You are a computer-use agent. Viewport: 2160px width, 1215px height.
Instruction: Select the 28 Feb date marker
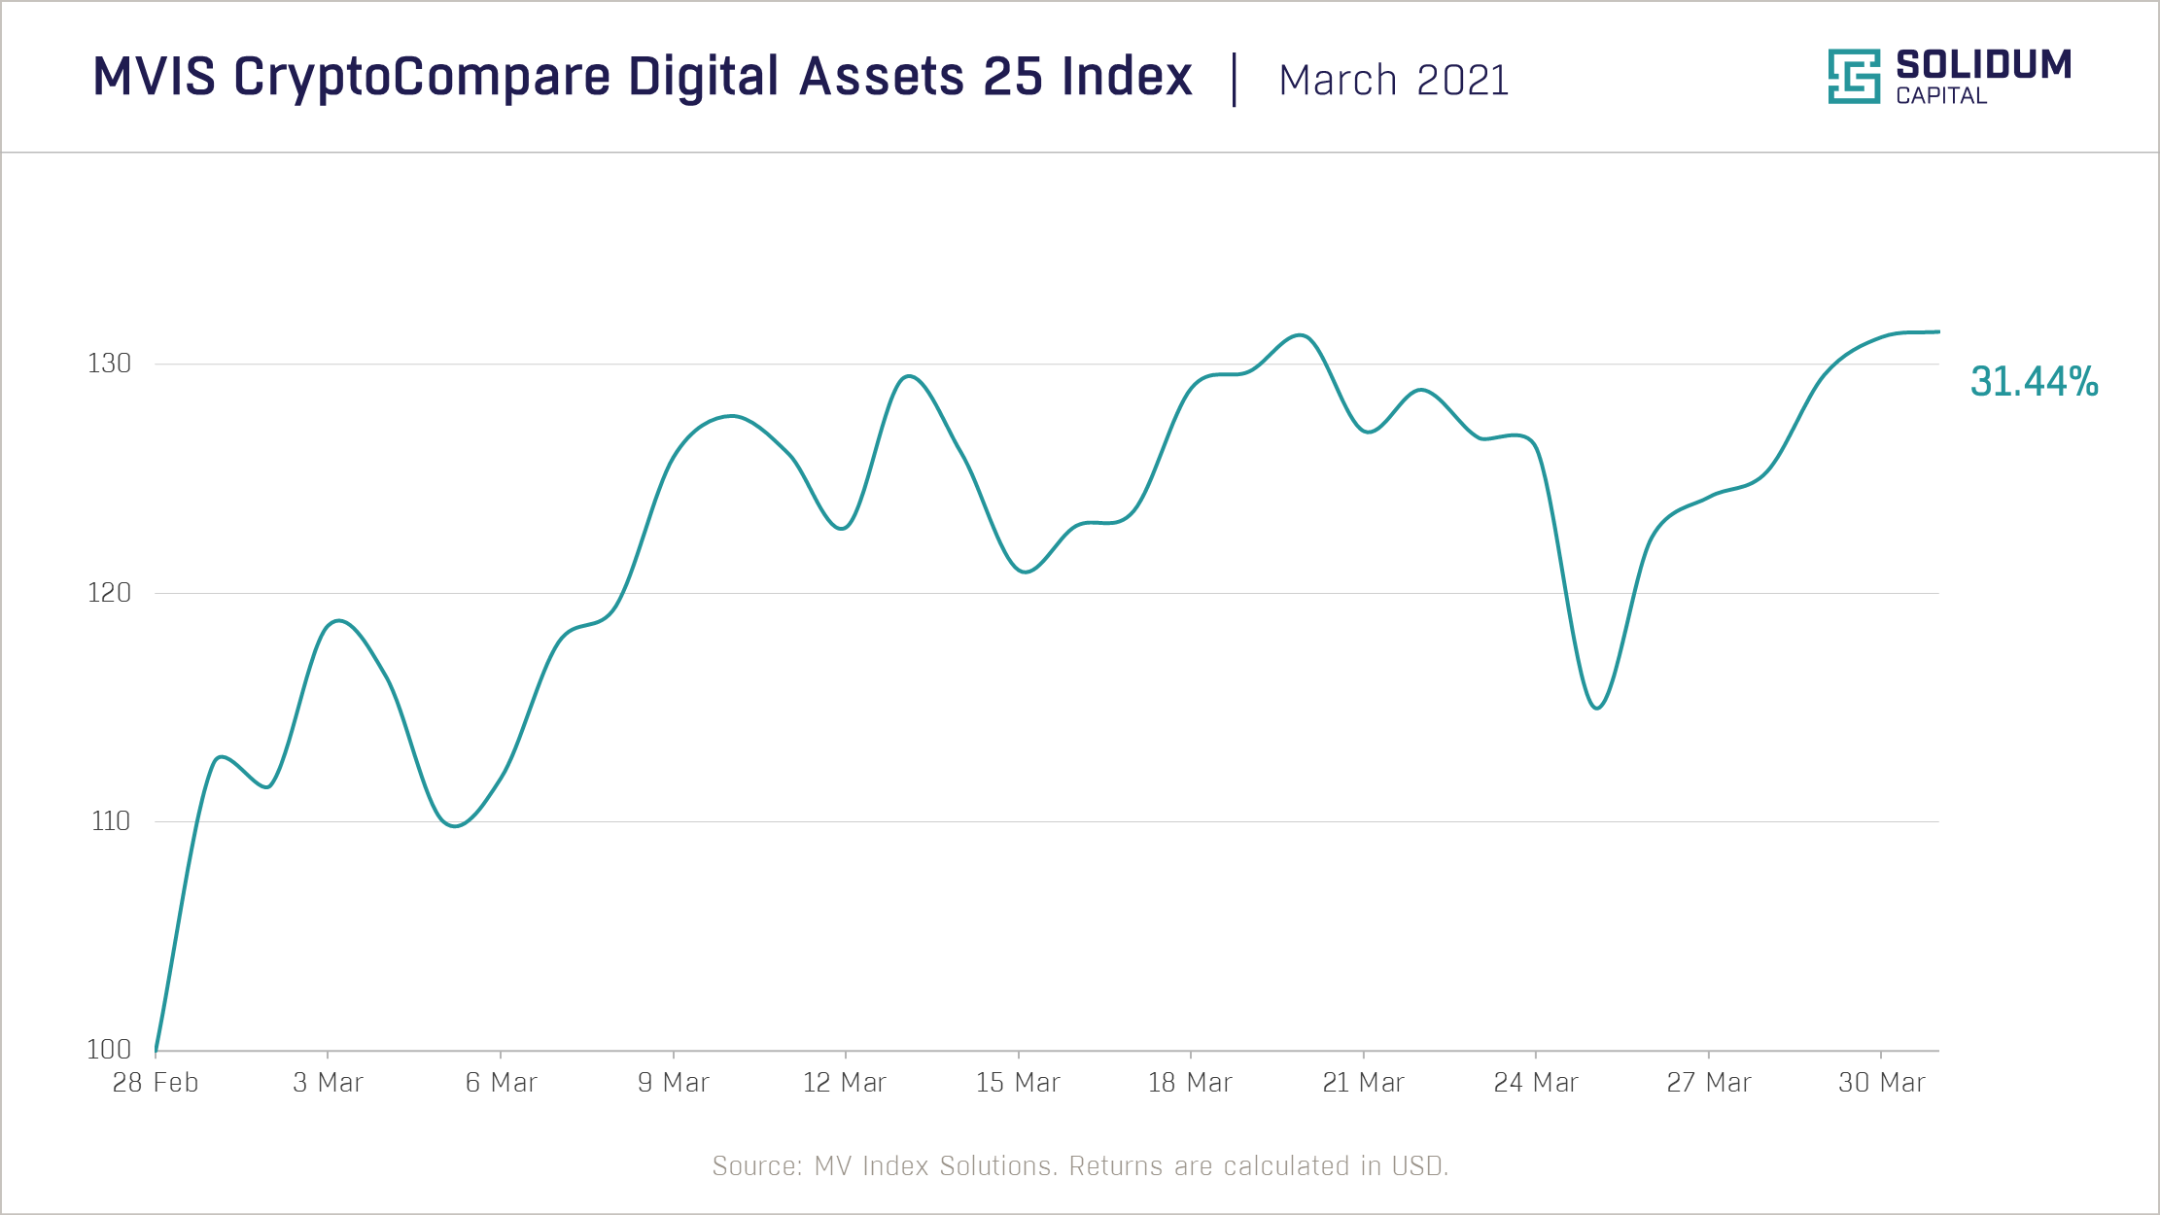(156, 1083)
